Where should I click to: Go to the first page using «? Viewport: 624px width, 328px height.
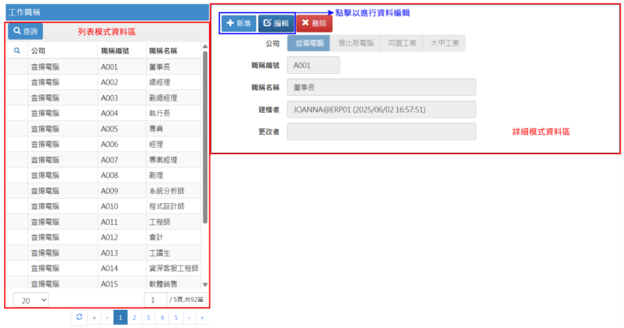pos(93,317)
